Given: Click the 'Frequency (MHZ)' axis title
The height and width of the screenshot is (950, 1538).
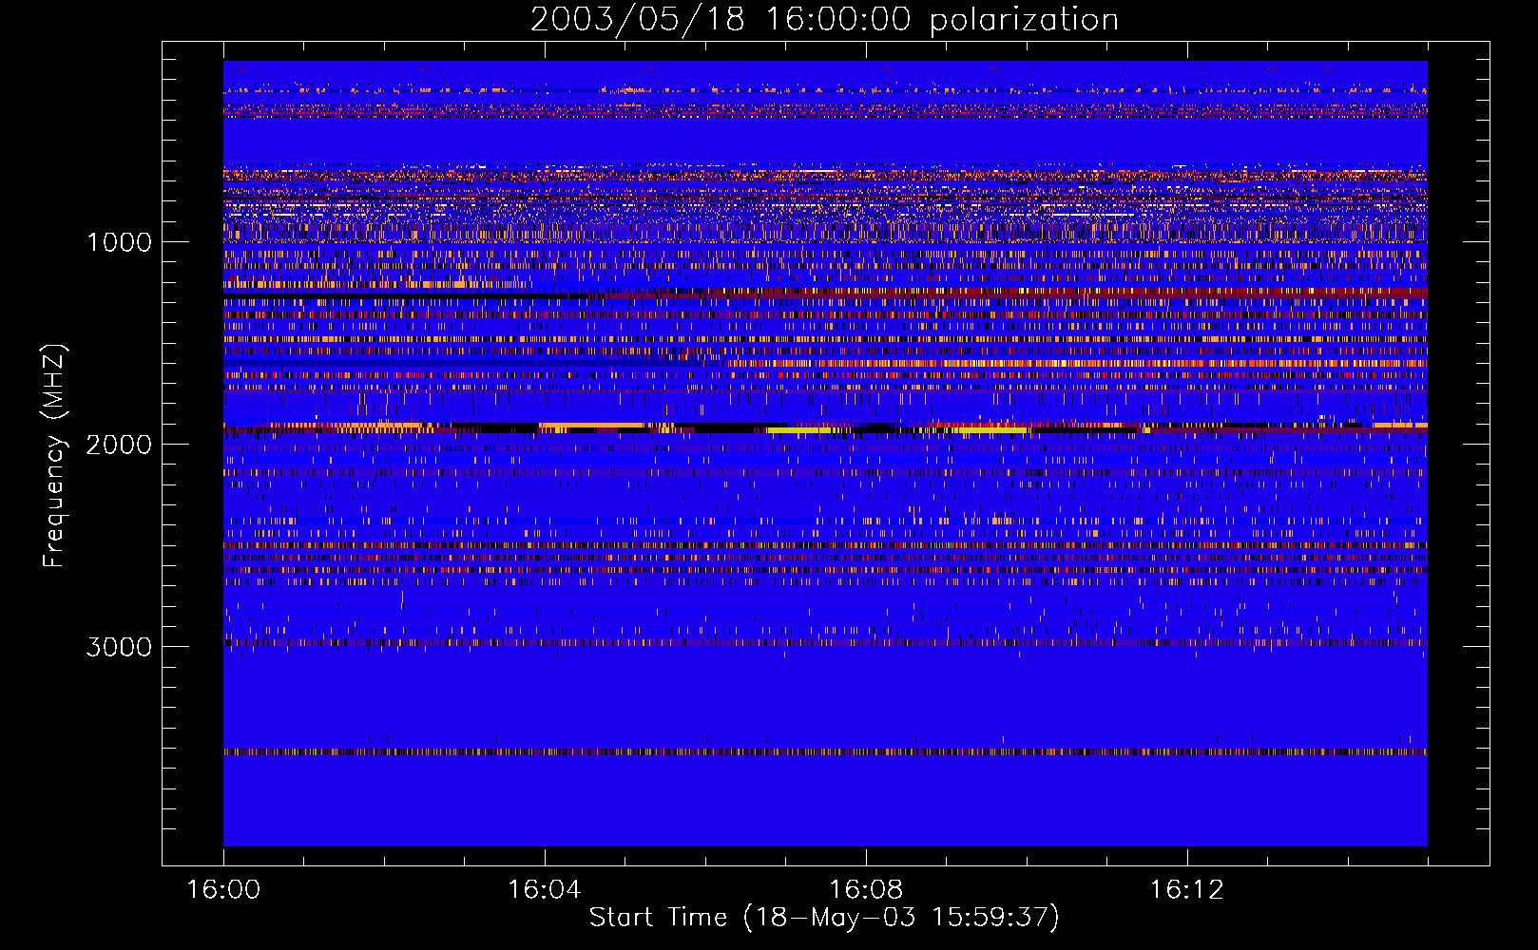Looking at the screenshot, I should coord(54,456).
